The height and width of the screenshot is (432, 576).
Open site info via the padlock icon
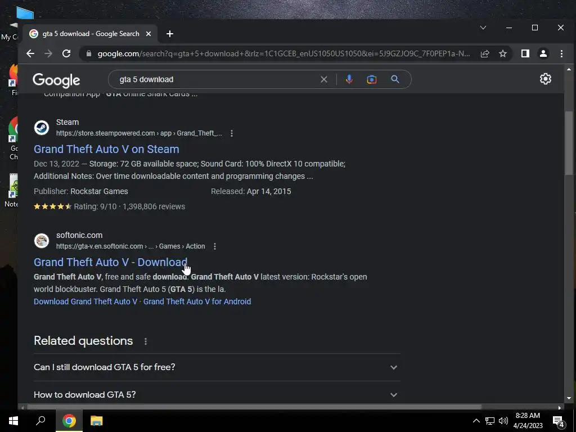[88, 53]
